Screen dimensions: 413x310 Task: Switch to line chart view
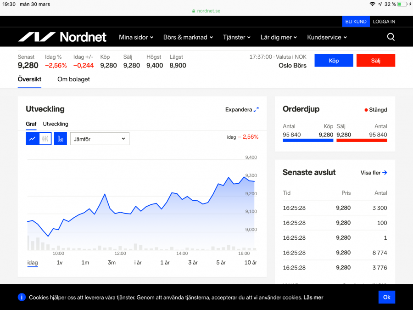tap(32, 139)
